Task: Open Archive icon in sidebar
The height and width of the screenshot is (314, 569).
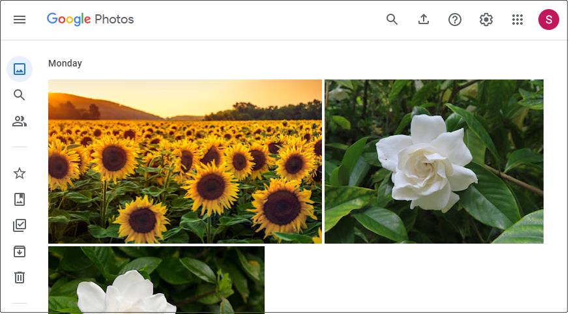Action: tap(20, 251)
